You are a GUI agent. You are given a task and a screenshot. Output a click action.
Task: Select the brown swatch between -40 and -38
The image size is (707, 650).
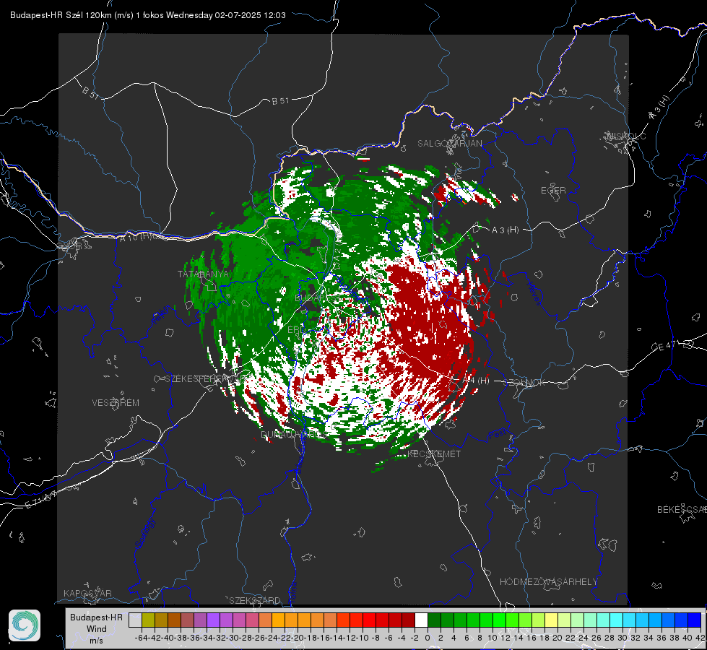pyautogui.click(x=174, y=620)
